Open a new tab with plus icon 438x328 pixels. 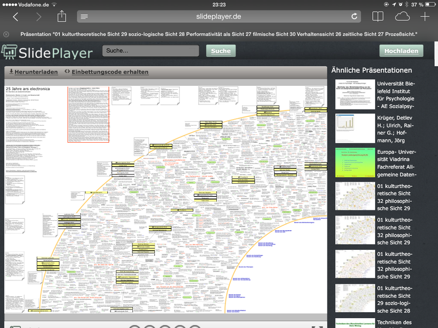(425, 16)
